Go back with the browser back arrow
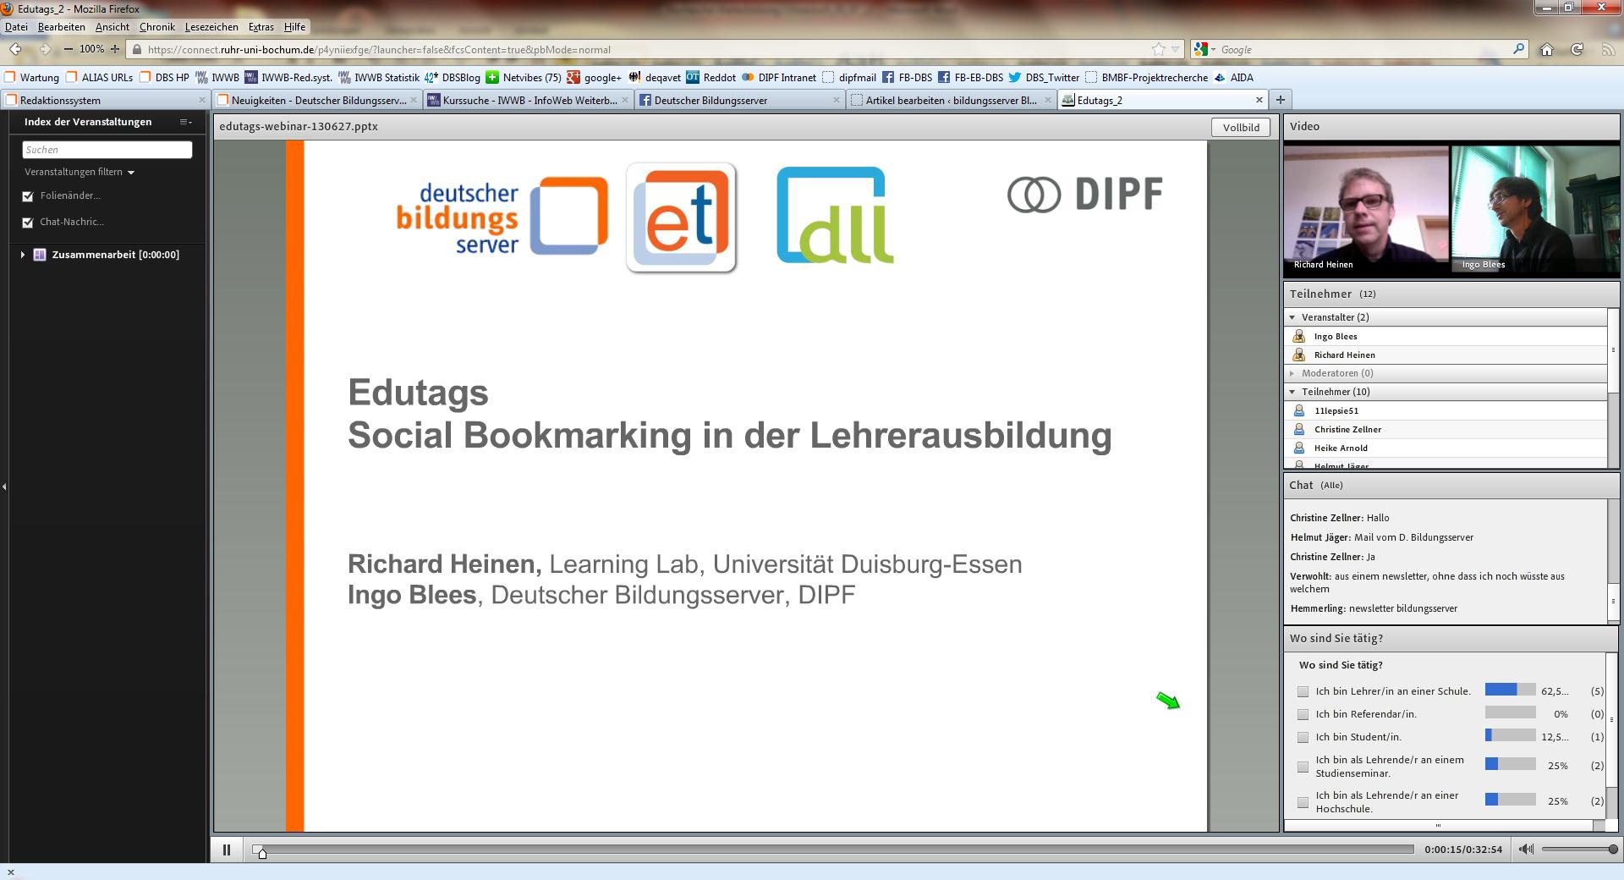Screen dimensions: 1624x880 tap(16, 49)
